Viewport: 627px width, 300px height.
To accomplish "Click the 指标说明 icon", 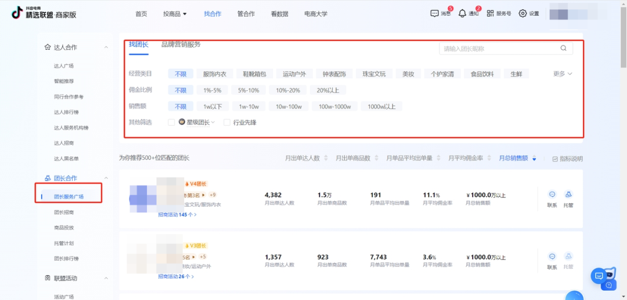I will coord(554,159).
